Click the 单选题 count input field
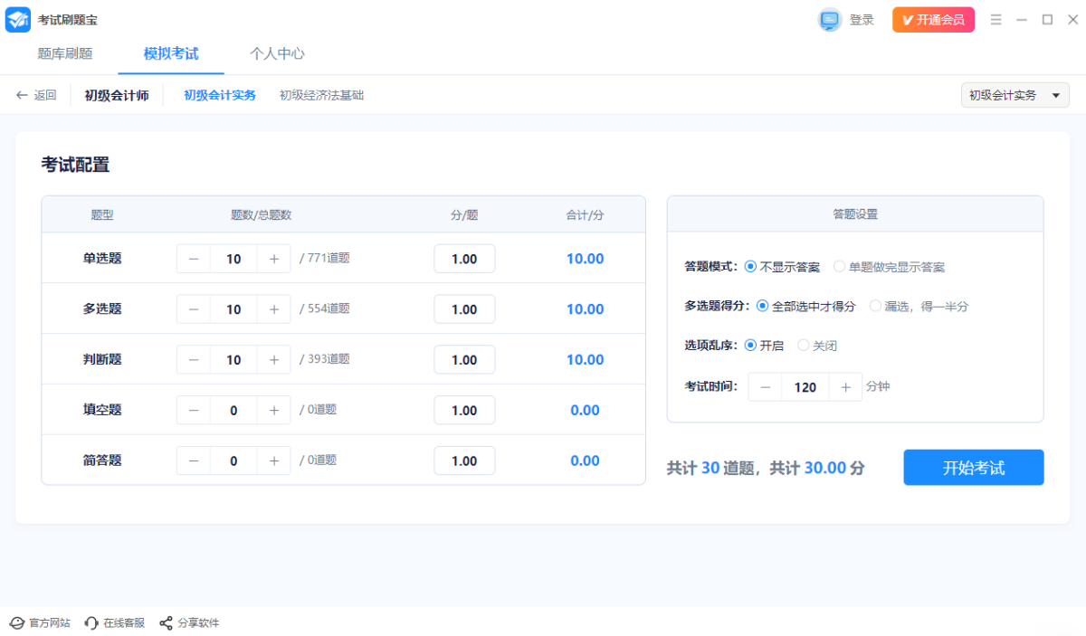The image size is (1086, 636). coord(233,259)
